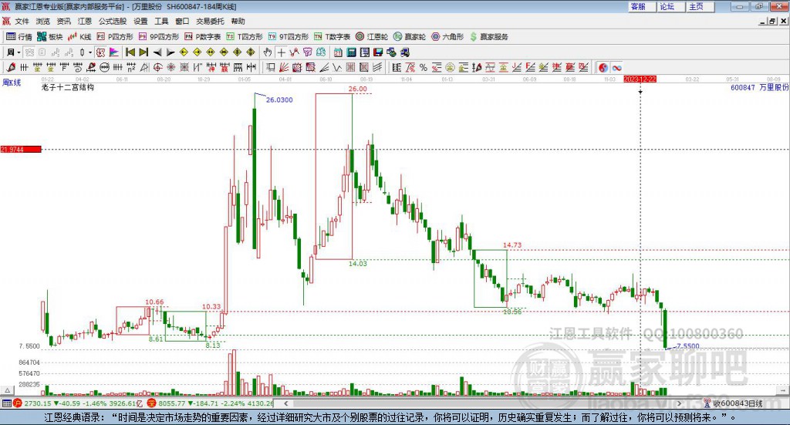Click the flag icon next to the period tools
The height and width of the screenshot is (425, 790).
114,52
